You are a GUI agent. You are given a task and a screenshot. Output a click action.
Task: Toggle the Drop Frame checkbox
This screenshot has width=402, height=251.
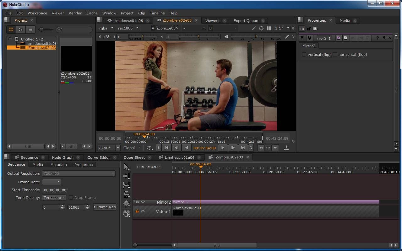click(x=71, y=198)
